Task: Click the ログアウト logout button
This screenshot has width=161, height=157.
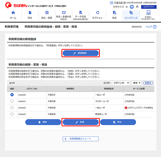Action: point(149,7)
